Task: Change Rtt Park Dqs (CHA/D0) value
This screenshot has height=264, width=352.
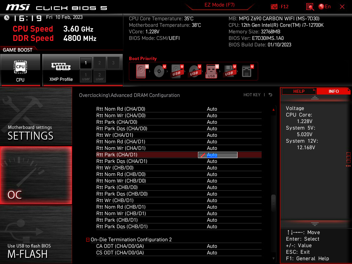Action: coord(212,129)
